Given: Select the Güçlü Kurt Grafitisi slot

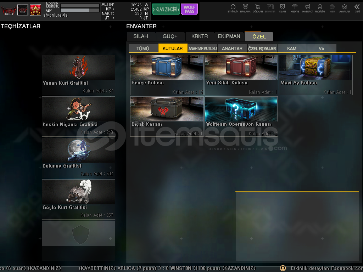Looking at the screenshot, I should [x=78, y=199].
